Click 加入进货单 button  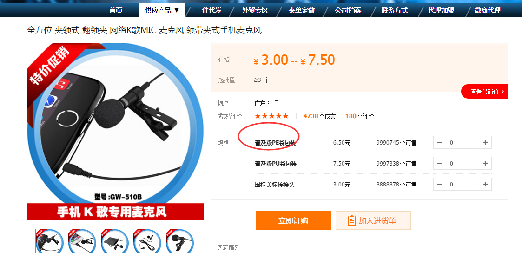[x=373, y=220]
